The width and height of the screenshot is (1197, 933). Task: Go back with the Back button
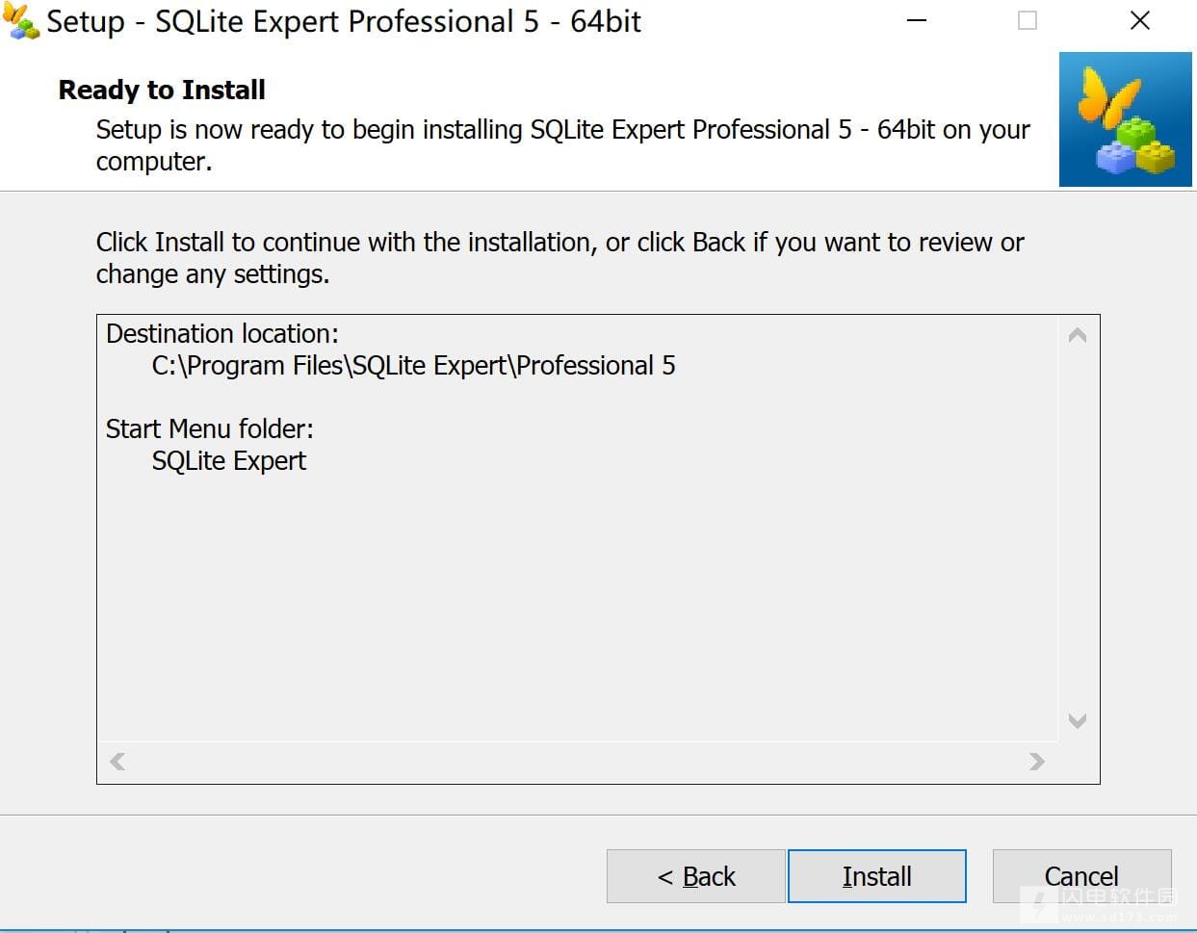(695, 876)
